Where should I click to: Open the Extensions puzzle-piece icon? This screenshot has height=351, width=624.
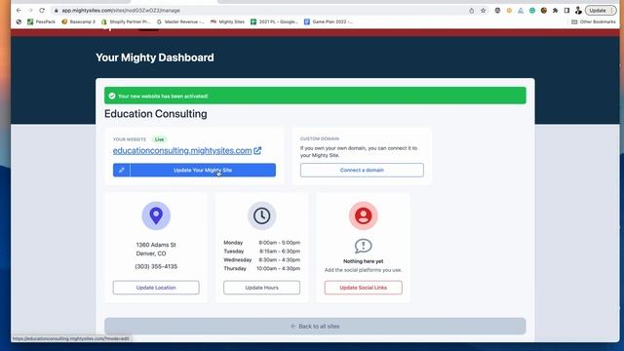[555, 11]
